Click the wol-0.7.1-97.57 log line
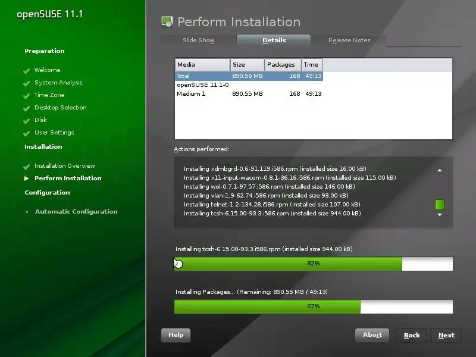This screenshot has height=357, width=476. (x=270, y=186)
